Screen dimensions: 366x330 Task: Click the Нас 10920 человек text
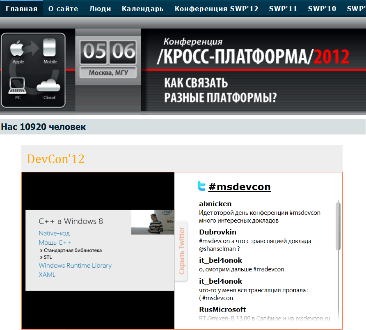point(43,127)
